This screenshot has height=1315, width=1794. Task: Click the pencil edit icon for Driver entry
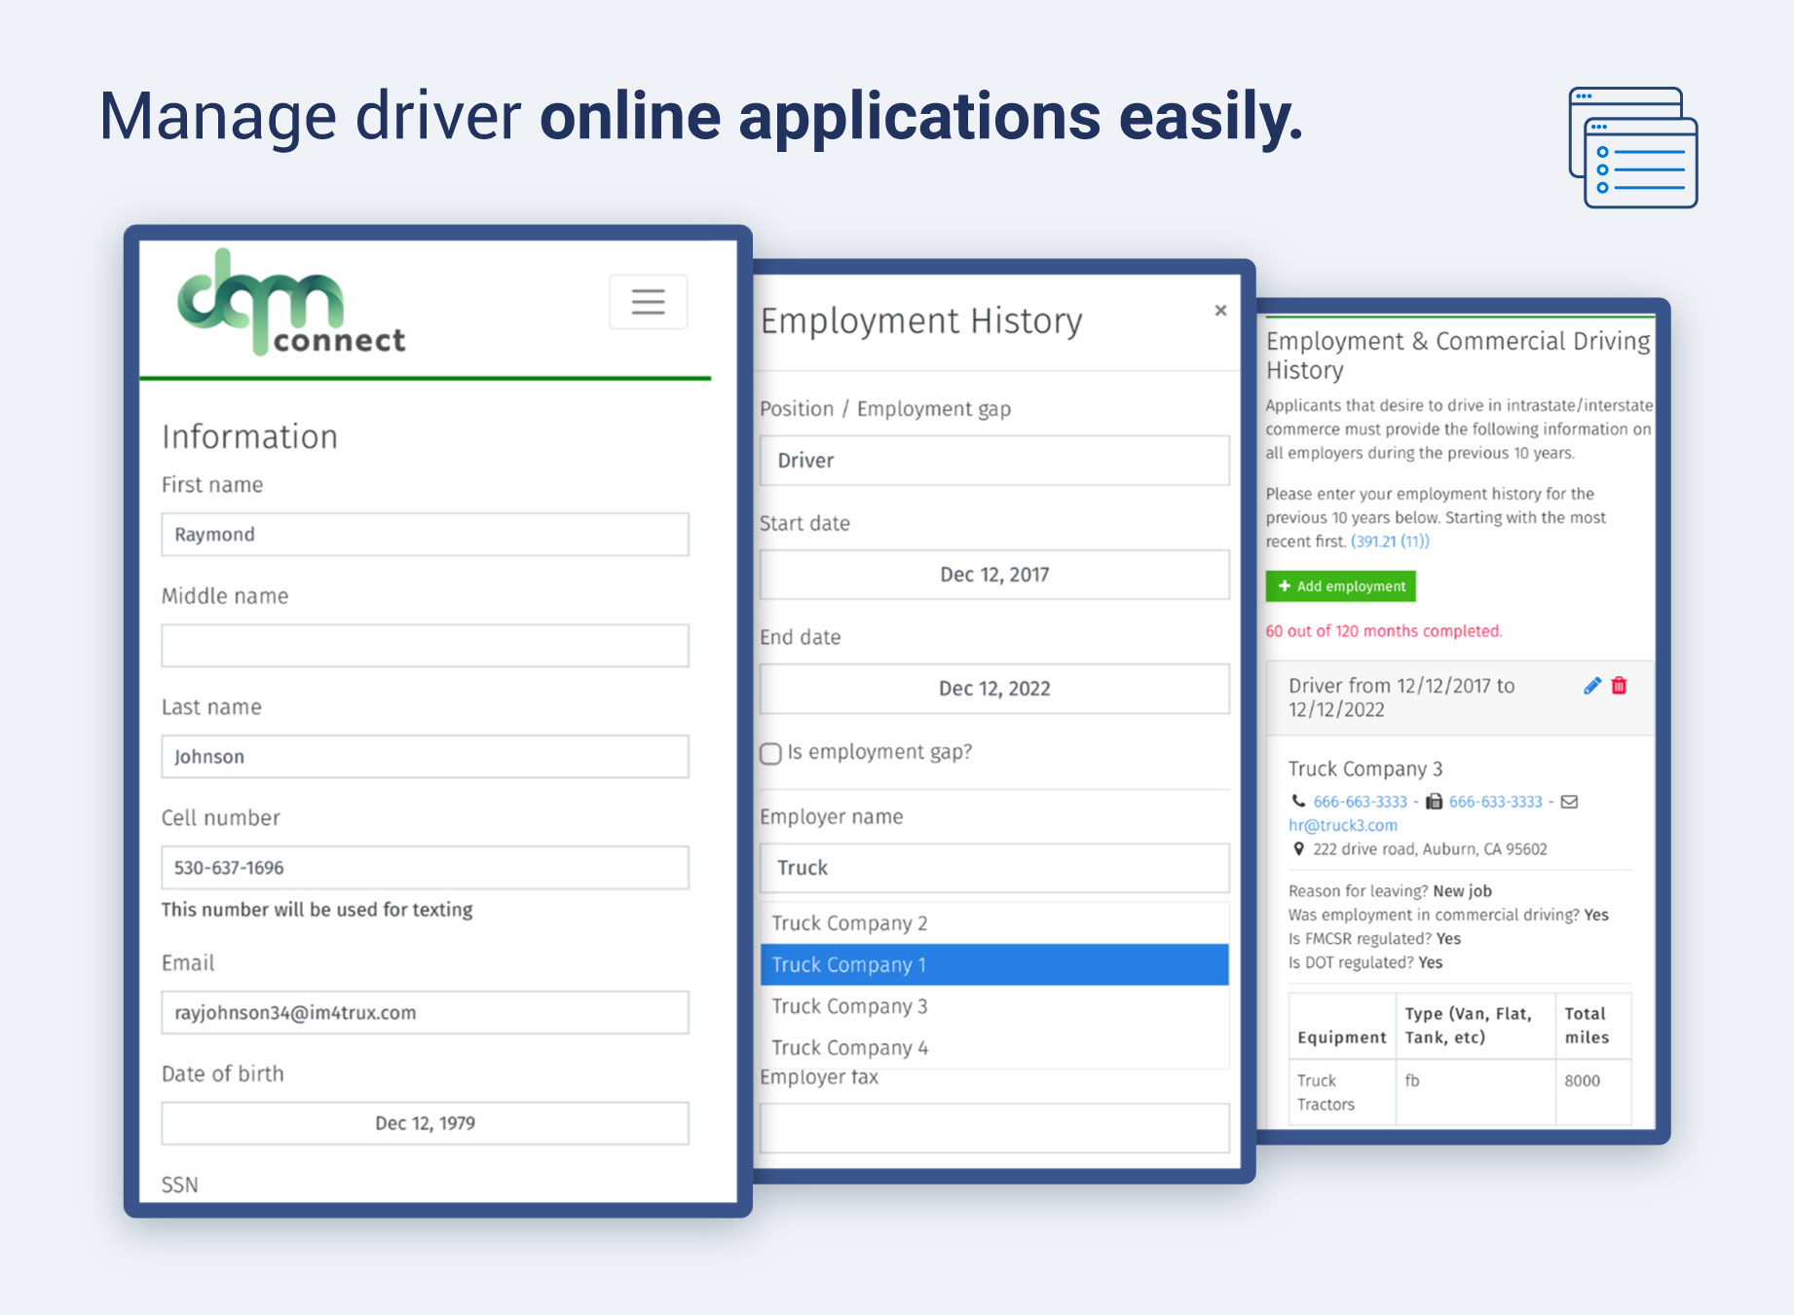(1592, 686)
